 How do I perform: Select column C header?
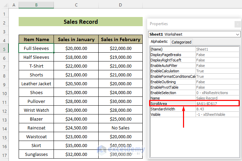click(76, 5)
